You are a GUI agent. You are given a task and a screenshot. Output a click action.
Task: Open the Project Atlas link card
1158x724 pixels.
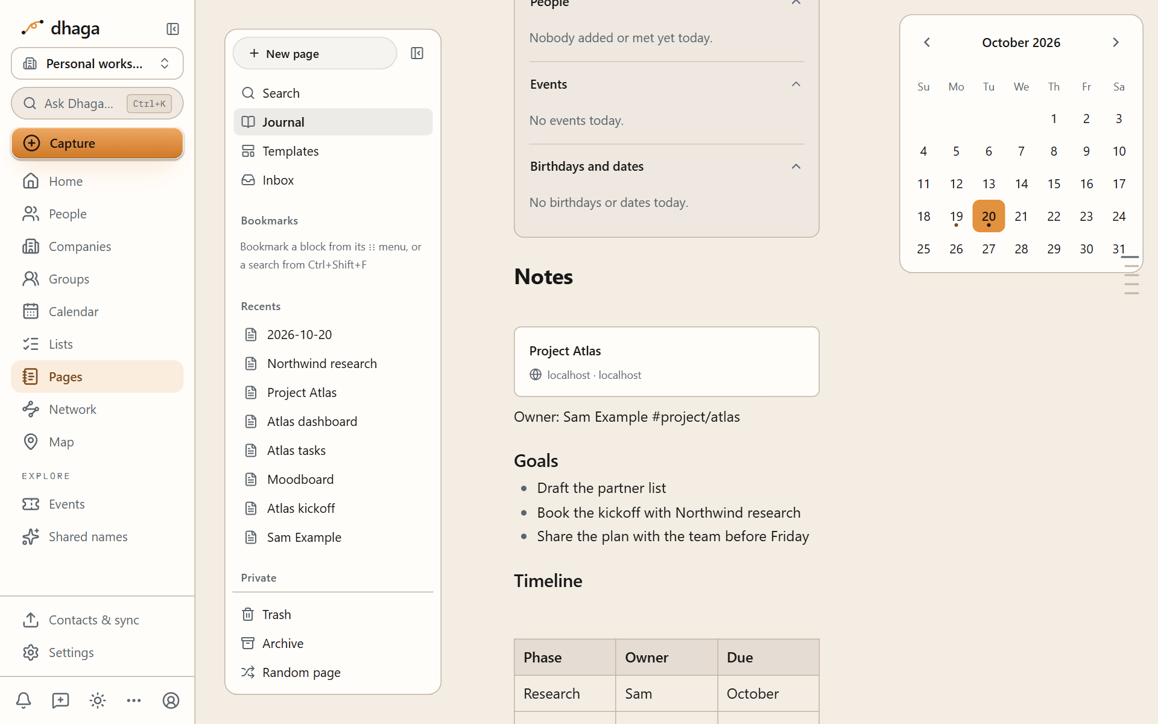pos(666,361)
